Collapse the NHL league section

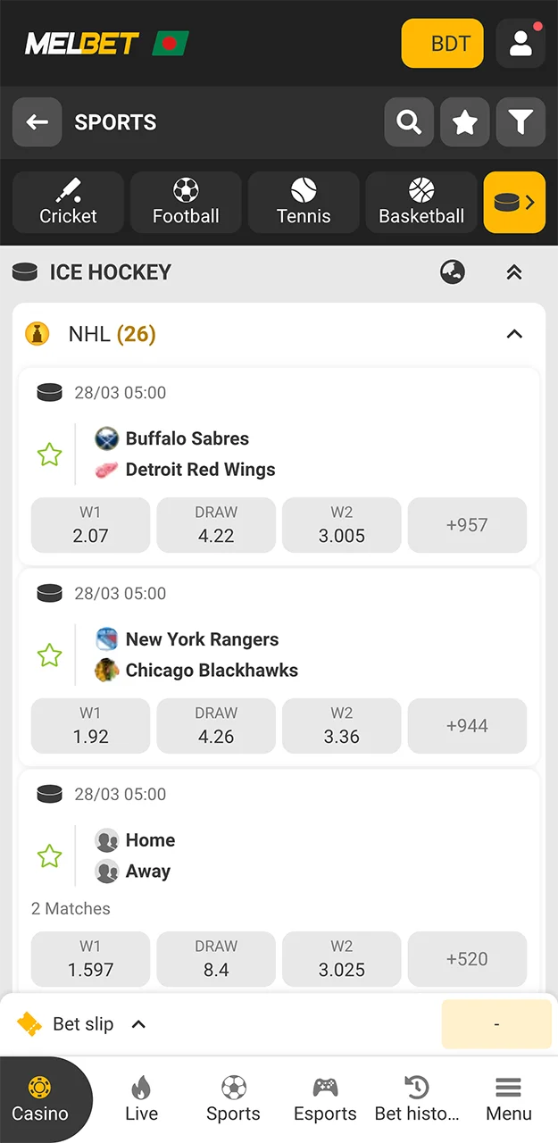(514, 334)
